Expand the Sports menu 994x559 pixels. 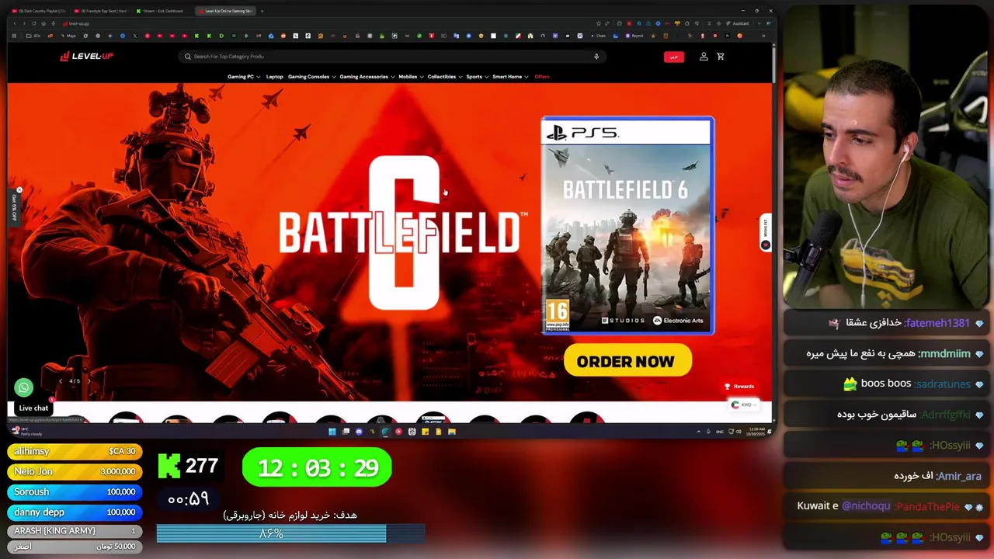pyautogui.click(x=477, y=77)
